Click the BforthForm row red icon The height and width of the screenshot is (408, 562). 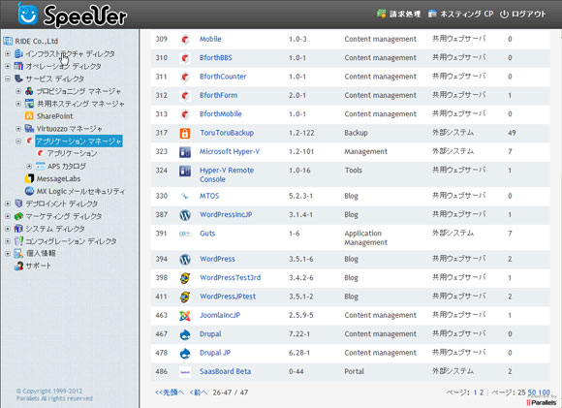pos(184,95)
